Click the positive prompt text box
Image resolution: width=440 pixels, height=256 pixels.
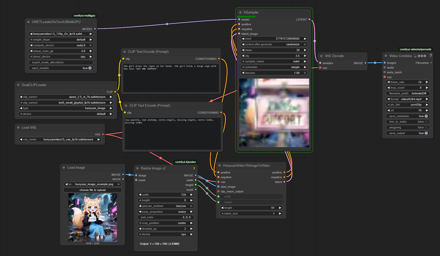pyautogui.click(x=171, y=78)
